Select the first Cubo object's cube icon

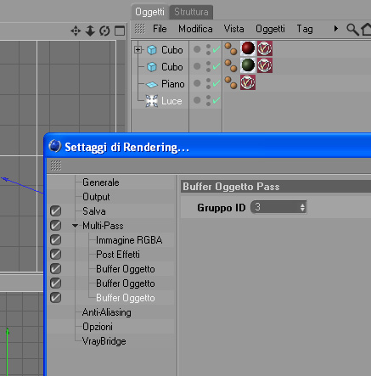point(152,50)
